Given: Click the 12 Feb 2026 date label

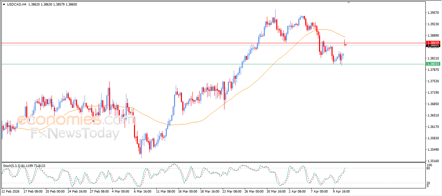Looking at the screenshot, I should pos(11,191).
